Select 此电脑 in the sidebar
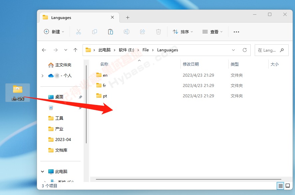295x195 pixels. (x=58, y=171)
